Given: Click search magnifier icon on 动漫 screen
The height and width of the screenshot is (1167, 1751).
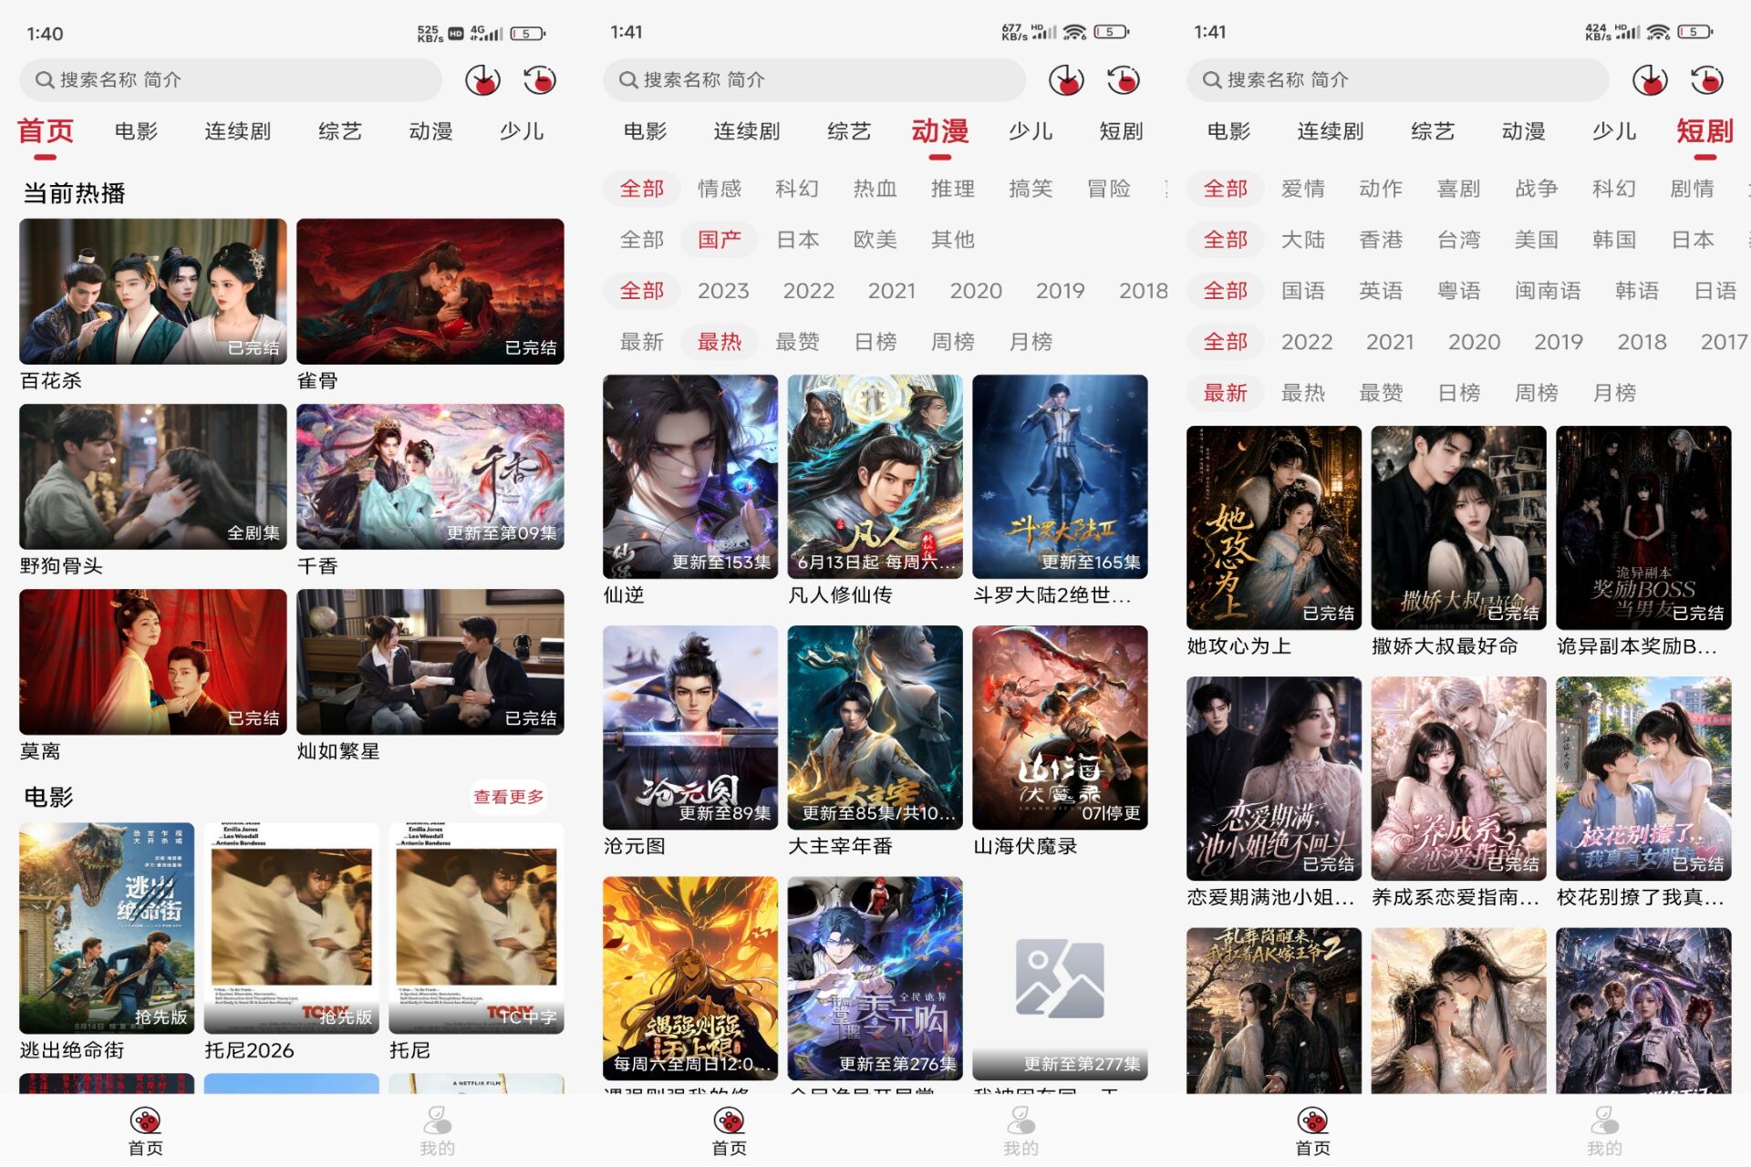Looking at the screenshot, I should click(627, 80).
